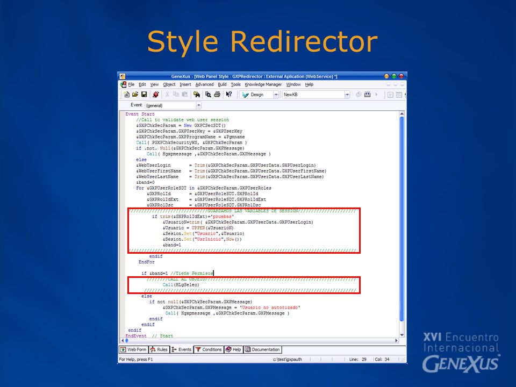
Task: Open the Edit menu
Action: coord(142,84)
